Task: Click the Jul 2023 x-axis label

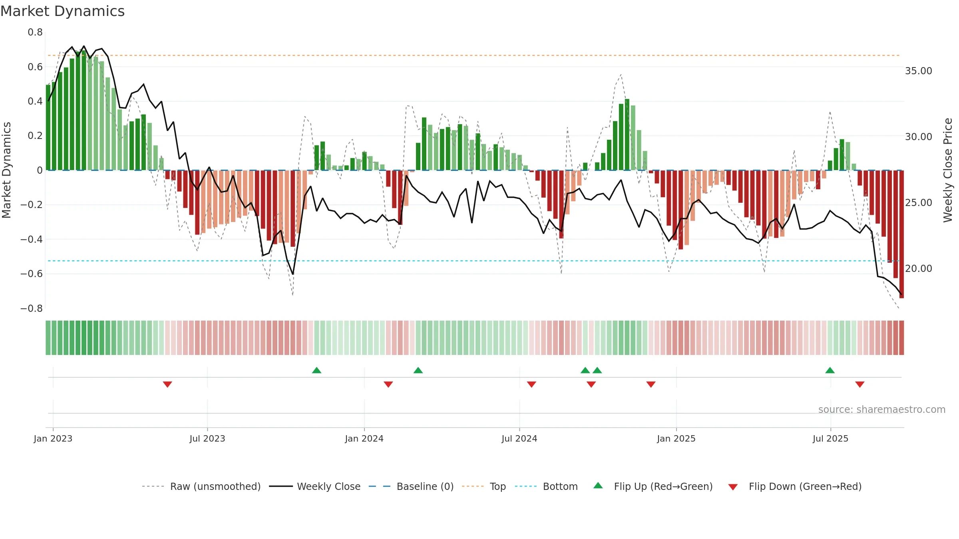Action: (x=207, y=438)
